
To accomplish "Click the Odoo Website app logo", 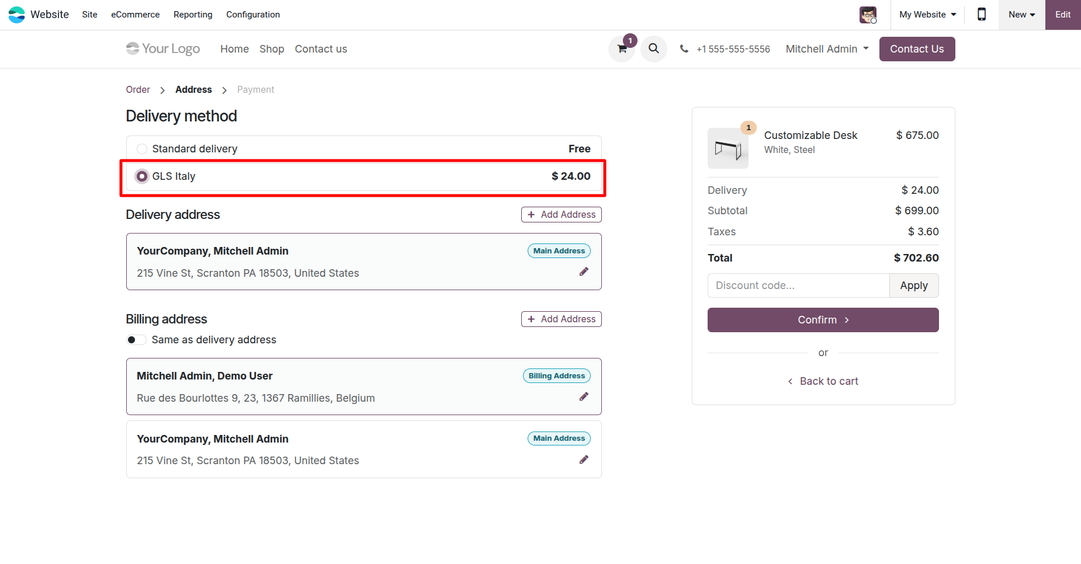I will 17,15.
